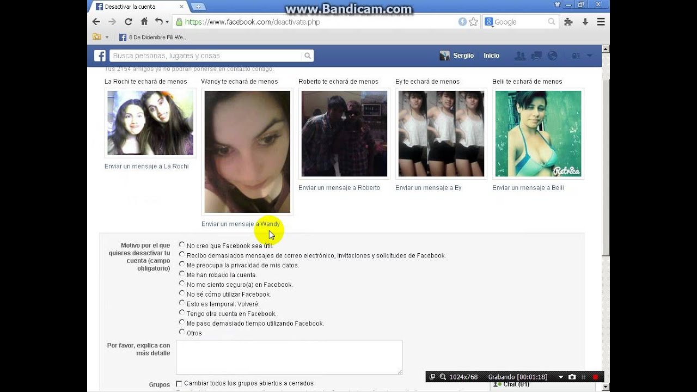Click the green padlock site security icon
The height and width of the screenshot is (392, 697).
click(x=179, y=22)
